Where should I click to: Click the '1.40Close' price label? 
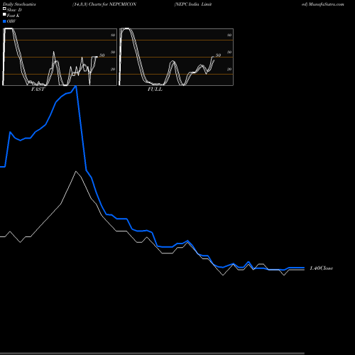tap(322, 268)
